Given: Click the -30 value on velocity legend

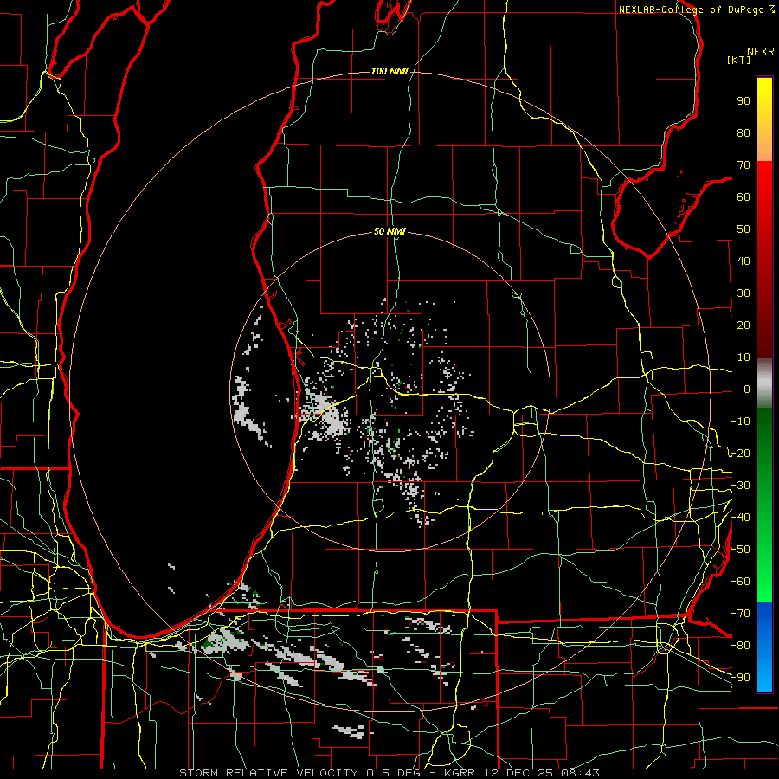Looking at the screenshot, I should [x=740, y=486].
